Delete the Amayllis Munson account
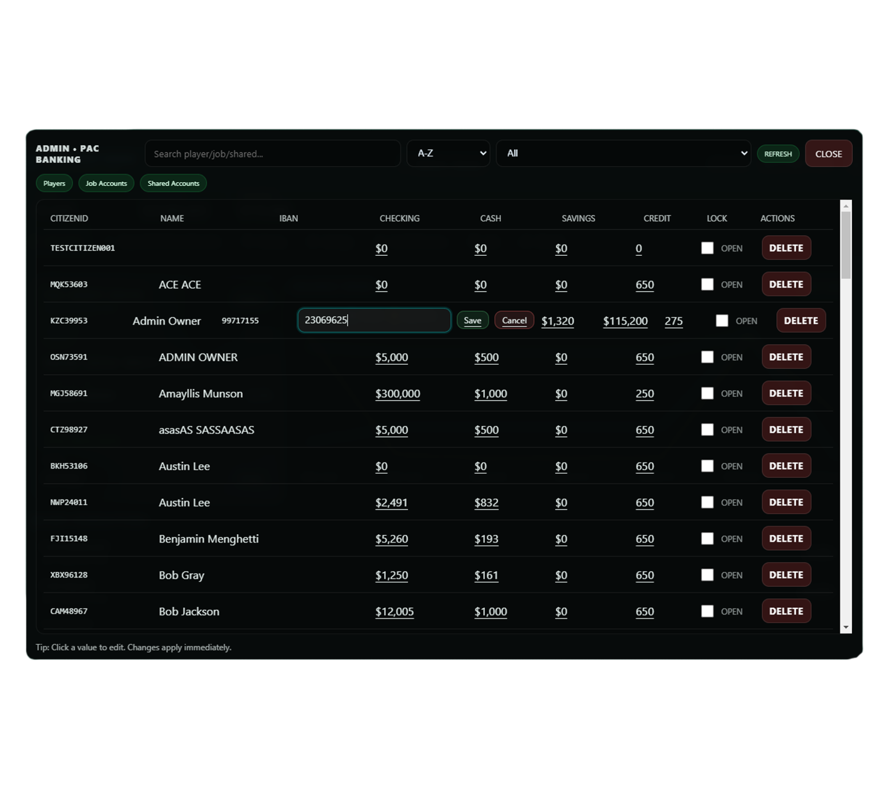Screen dimensions: 889x789 click(786, 393)
